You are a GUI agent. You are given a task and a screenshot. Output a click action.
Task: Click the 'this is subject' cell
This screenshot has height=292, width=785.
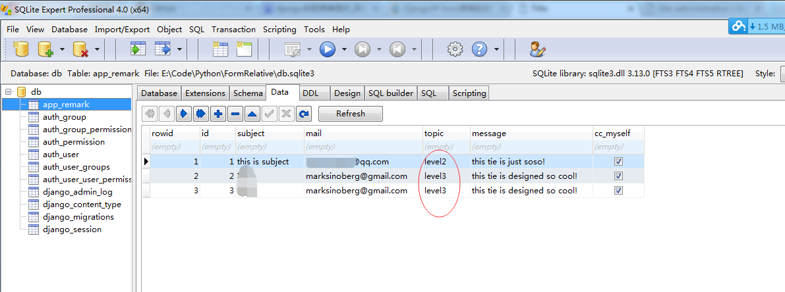(270, 162)
